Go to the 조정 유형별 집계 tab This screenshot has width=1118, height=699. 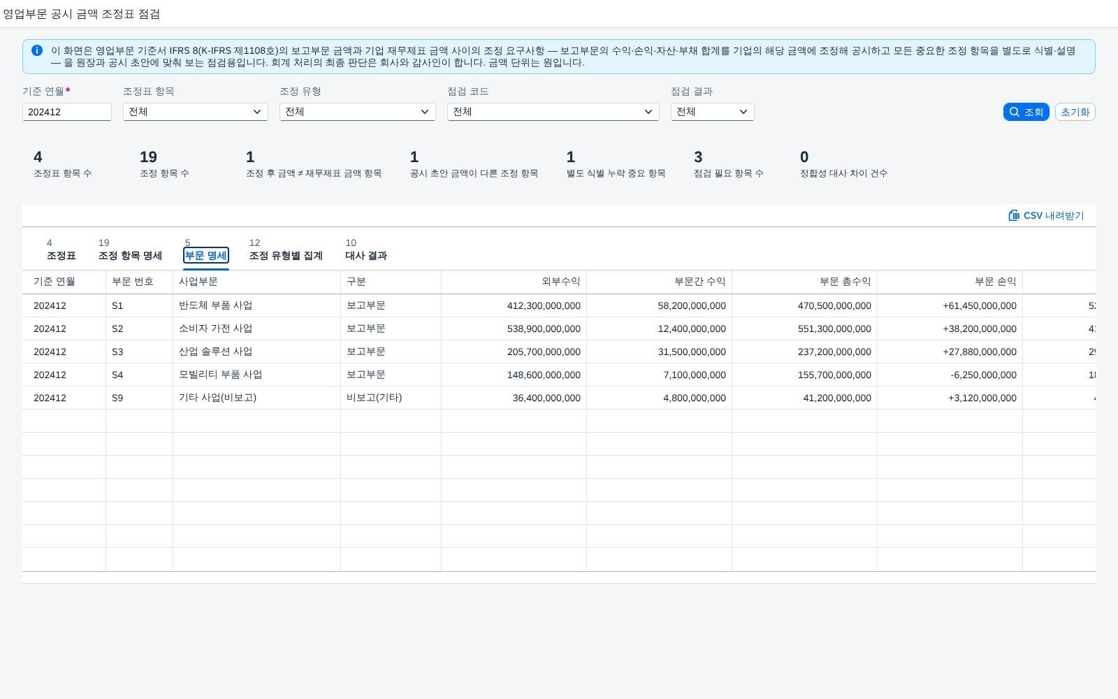pos(286,250)
